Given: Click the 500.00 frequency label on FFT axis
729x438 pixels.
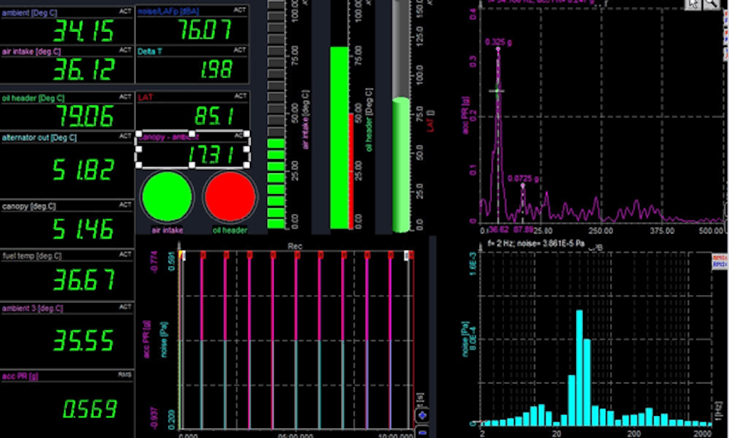Looking at the screenshot, I should pyautogui.click(x=711, y=230).
